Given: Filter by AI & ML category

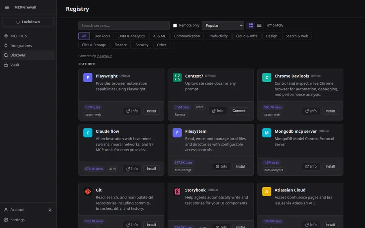Looking at the screenshot, I should tap(159, 36).
